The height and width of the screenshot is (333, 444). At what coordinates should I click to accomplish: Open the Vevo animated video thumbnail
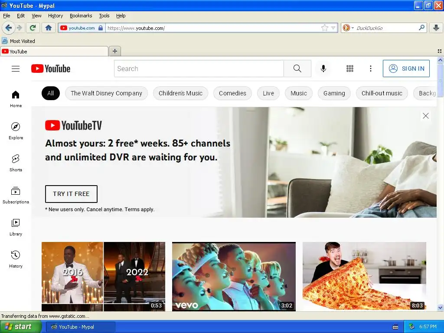click(x=234, y=277)
